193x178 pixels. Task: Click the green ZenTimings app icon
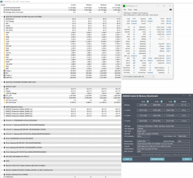(124, 6)
